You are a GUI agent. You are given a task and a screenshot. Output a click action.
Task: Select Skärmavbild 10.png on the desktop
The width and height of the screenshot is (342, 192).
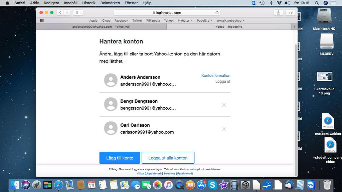click(x=324, y=83)
